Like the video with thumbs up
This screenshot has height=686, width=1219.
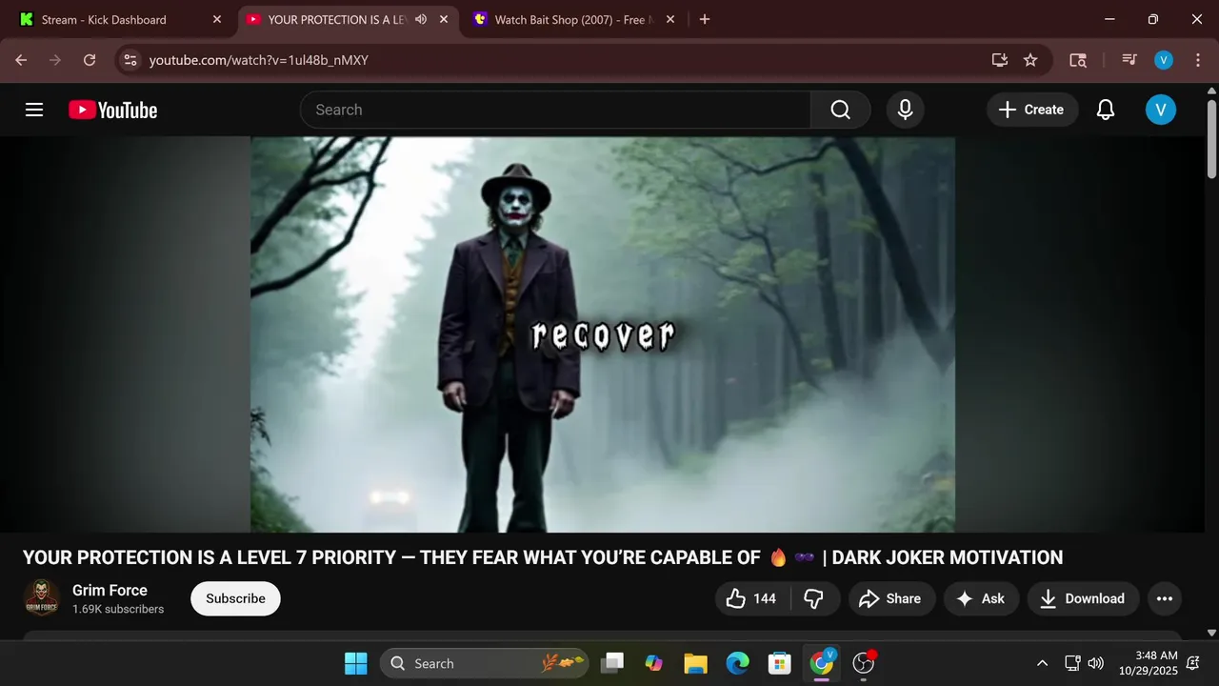[x=752, y=598]
